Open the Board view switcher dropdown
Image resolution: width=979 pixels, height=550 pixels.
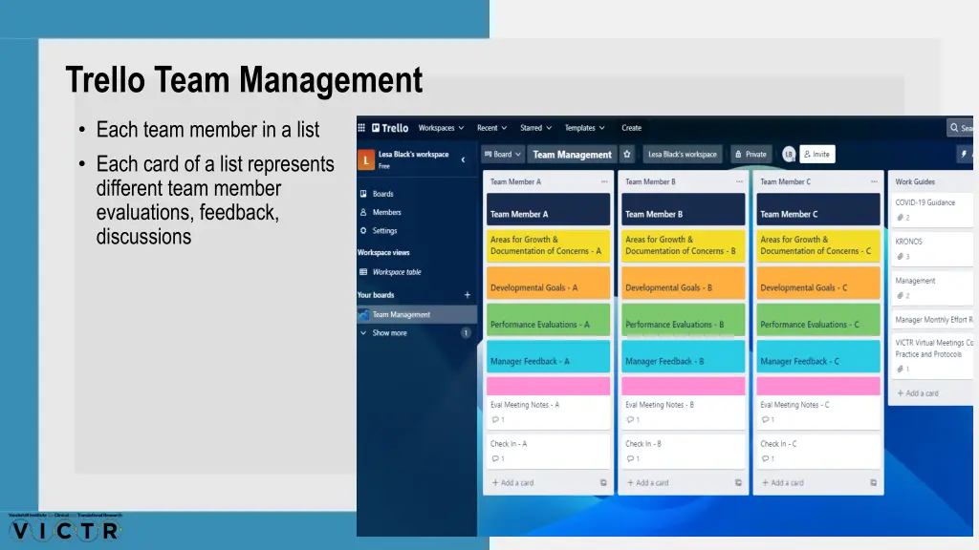coord(503,154)
